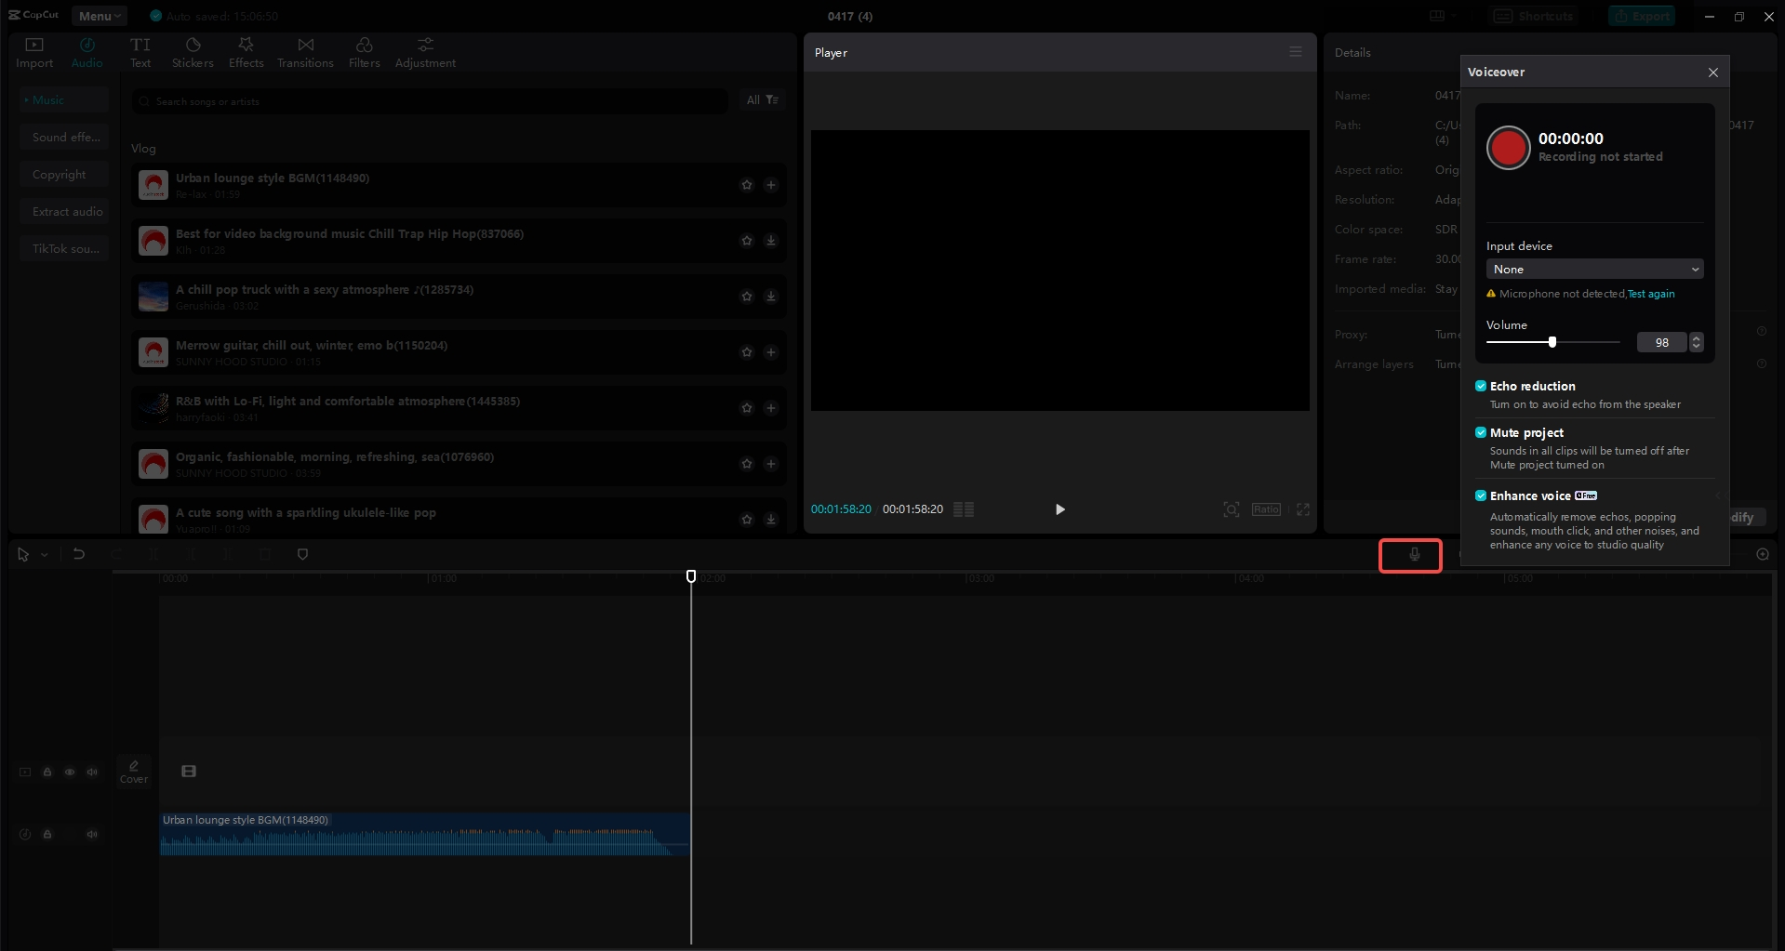This screenshot has height=951, width=1785.
Task: Click the red record button in Voiceover panel
Action: (1507, 148)
